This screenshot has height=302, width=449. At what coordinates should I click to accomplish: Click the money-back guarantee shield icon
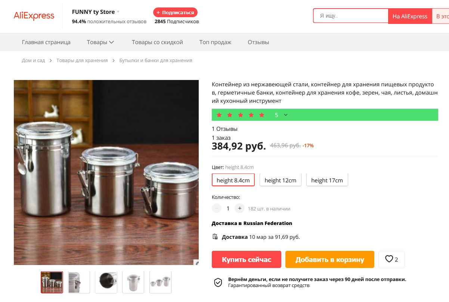218,282
